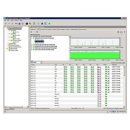Click the blue binoculars find toolbar icon
This screenshot has width=130, height=130.
pos(42,23)
